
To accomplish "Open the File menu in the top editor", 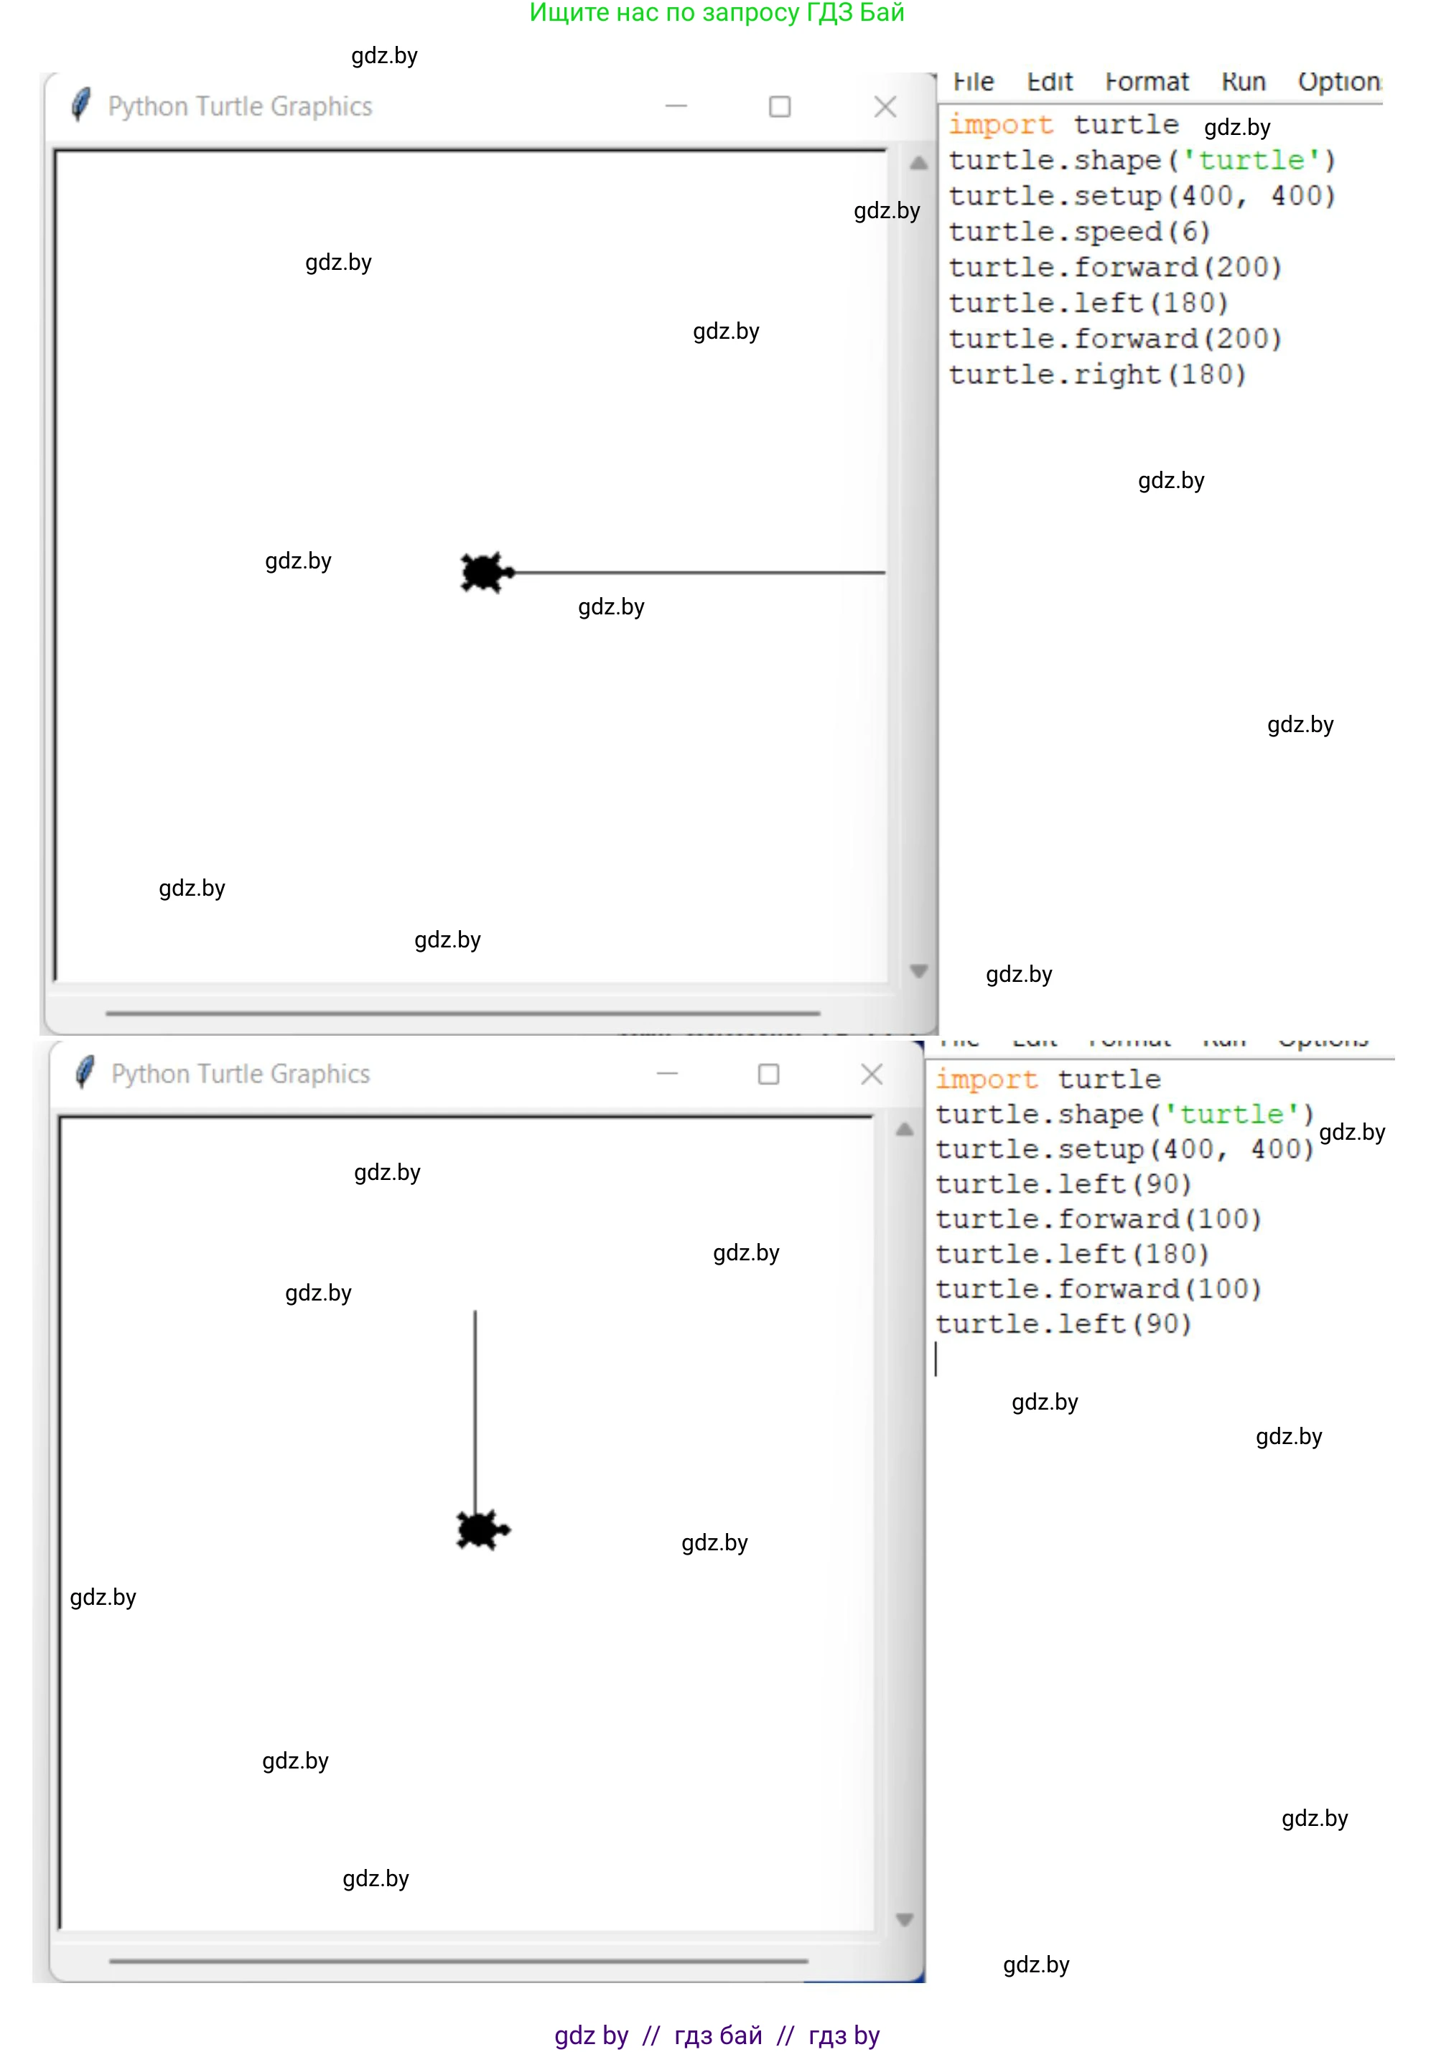I will pos(973,83).
